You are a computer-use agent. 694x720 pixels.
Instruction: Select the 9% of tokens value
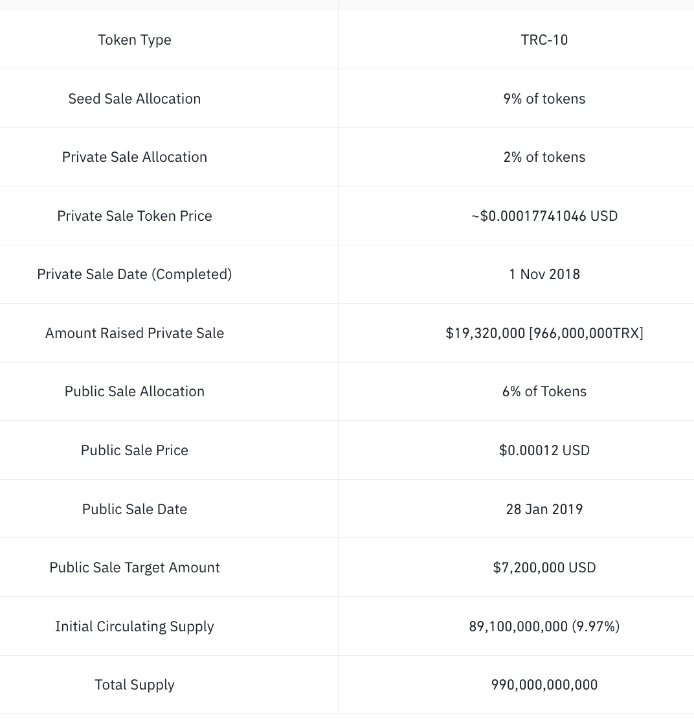[544, 98]
